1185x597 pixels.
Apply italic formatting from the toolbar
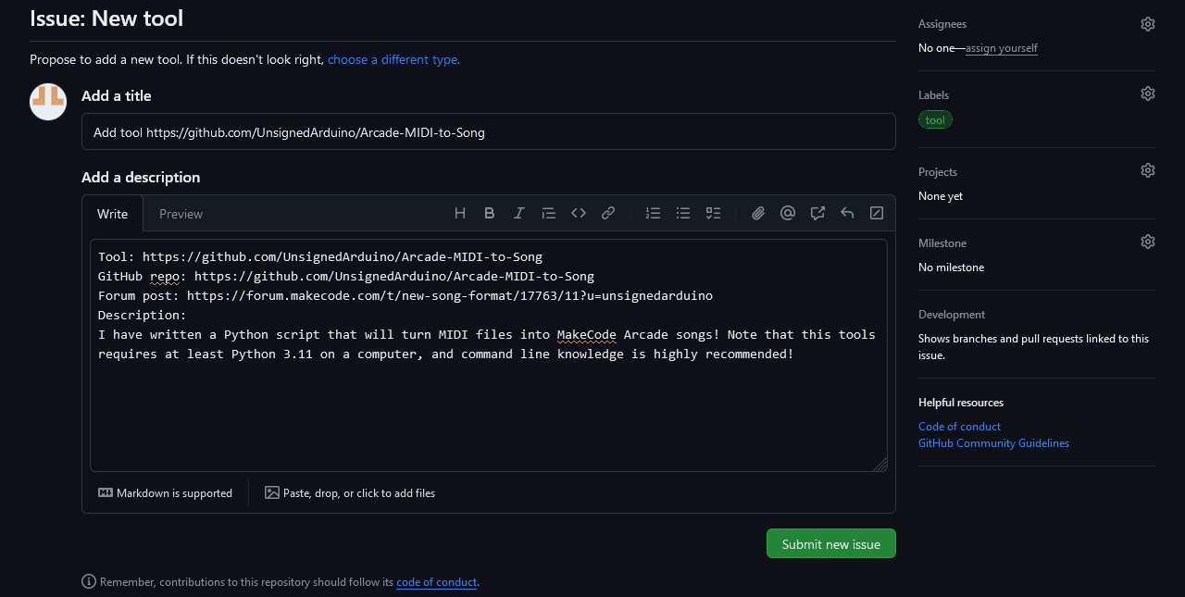tap(519, 213)
